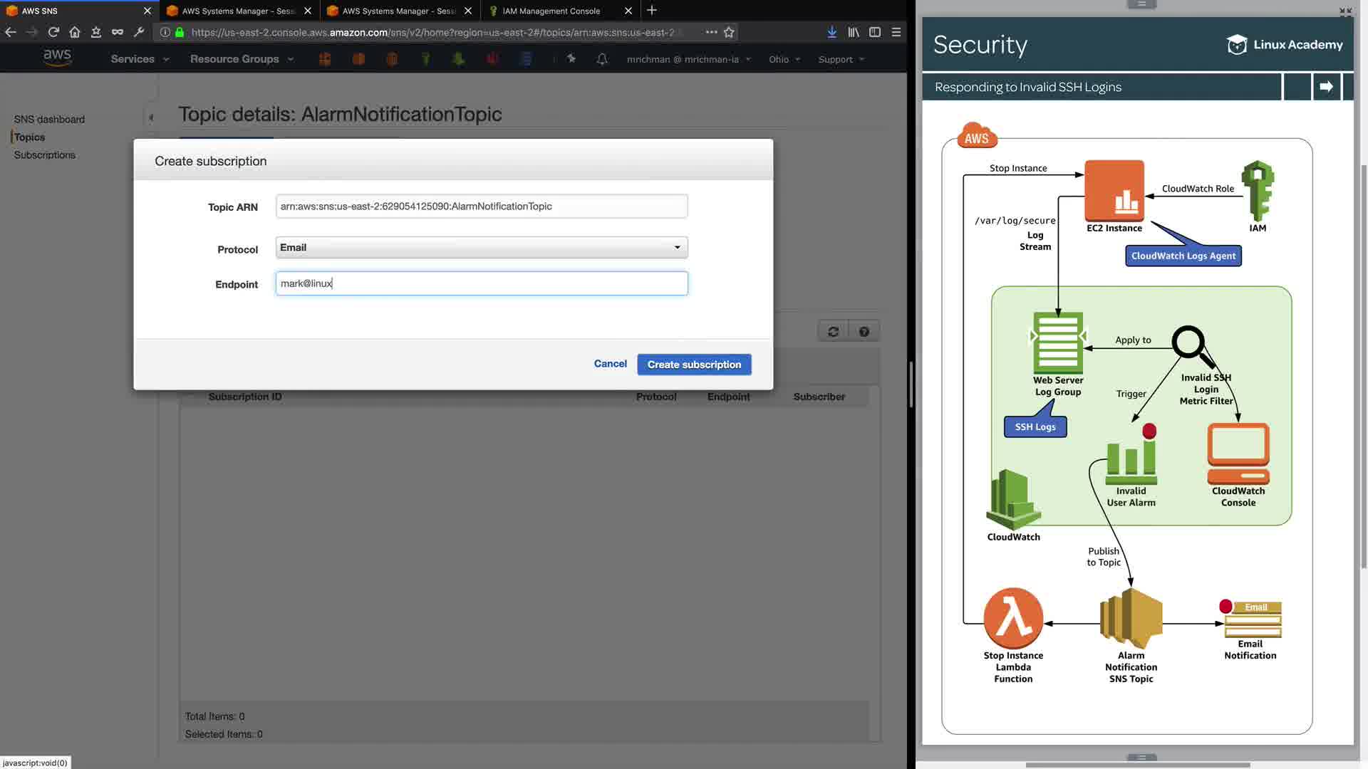
Task: Cancel the subscription dialog
Action: point(610,364)
